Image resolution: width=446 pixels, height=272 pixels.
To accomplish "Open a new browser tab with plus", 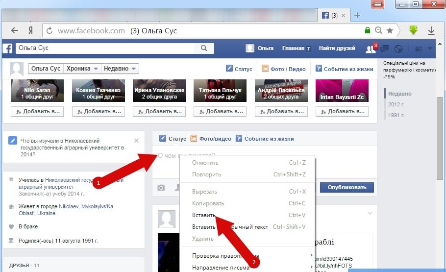I will point(357,15).
